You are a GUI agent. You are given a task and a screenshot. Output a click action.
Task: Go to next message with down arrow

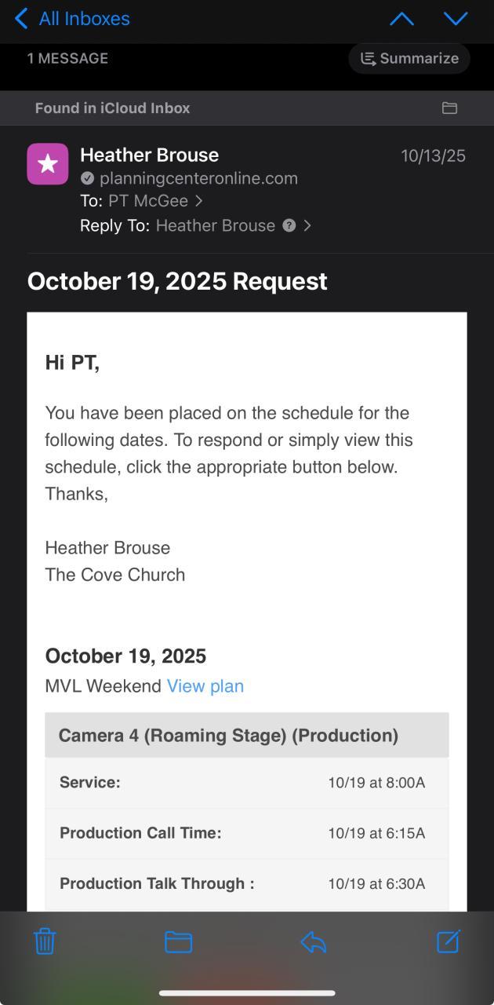tap(456, 19)
